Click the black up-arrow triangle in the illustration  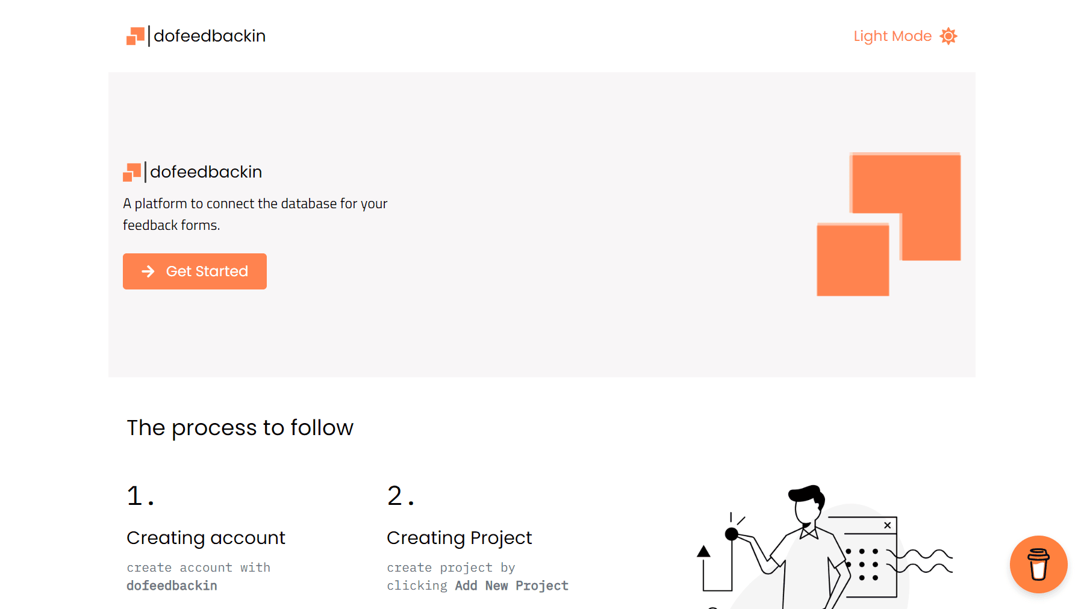coord(703,551)
